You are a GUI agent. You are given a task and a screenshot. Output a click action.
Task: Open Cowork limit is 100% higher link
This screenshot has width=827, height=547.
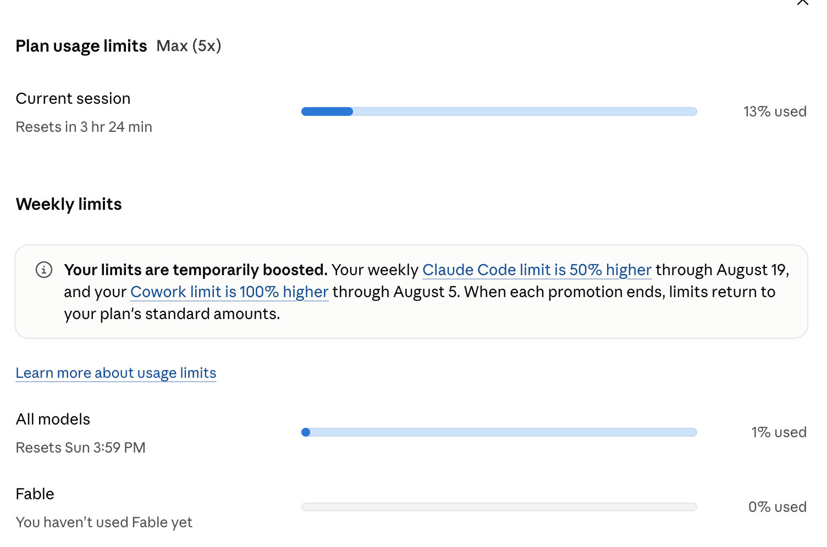tap(229, 292)
